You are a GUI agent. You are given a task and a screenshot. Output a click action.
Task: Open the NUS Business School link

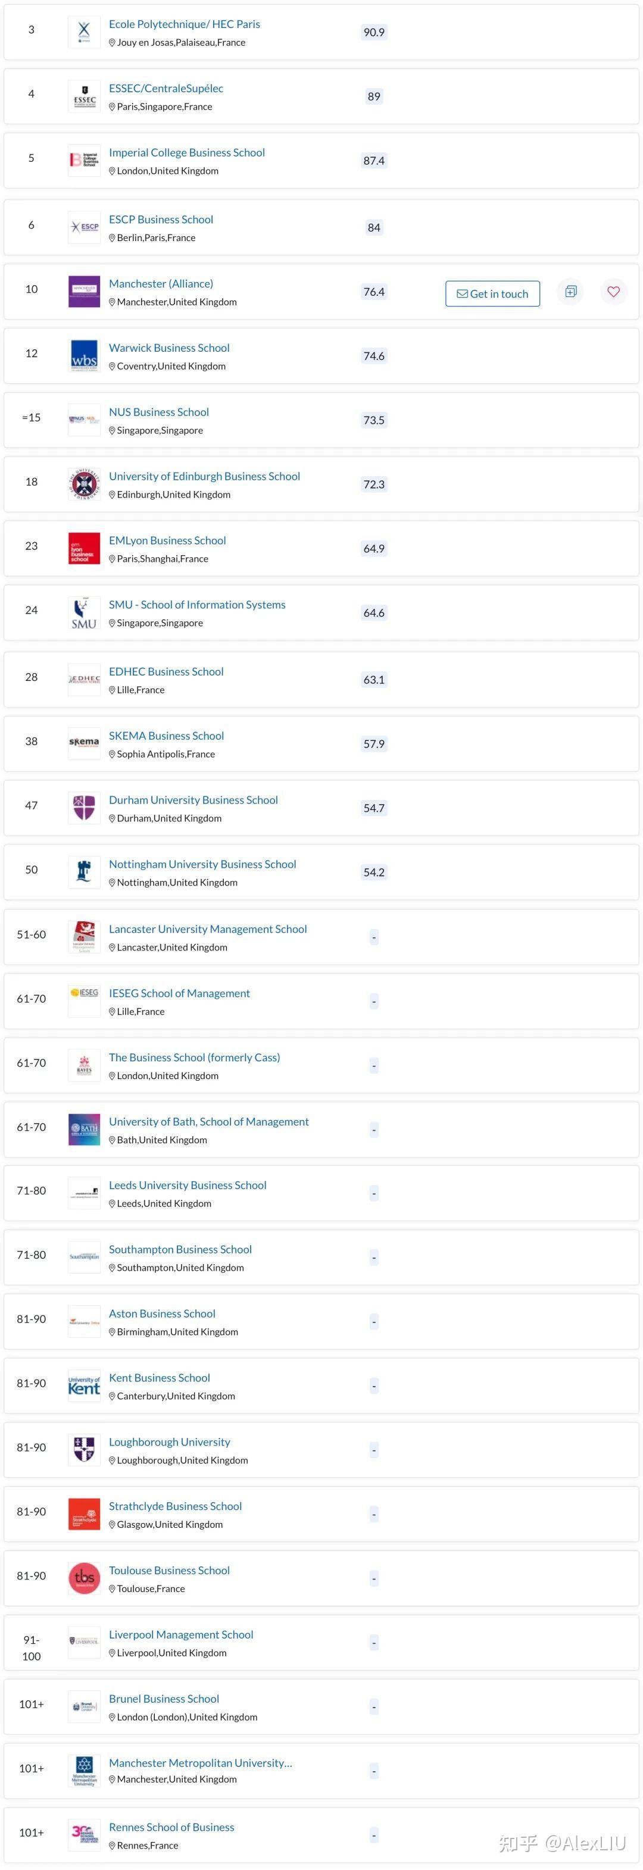click(158, 412)
